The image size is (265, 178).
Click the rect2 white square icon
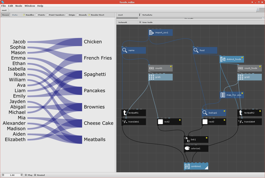point(160,122)
